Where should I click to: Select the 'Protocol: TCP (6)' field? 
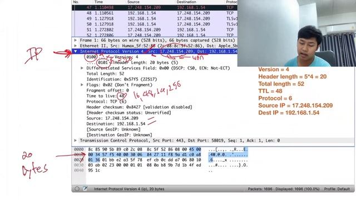[x=106, y=101]
